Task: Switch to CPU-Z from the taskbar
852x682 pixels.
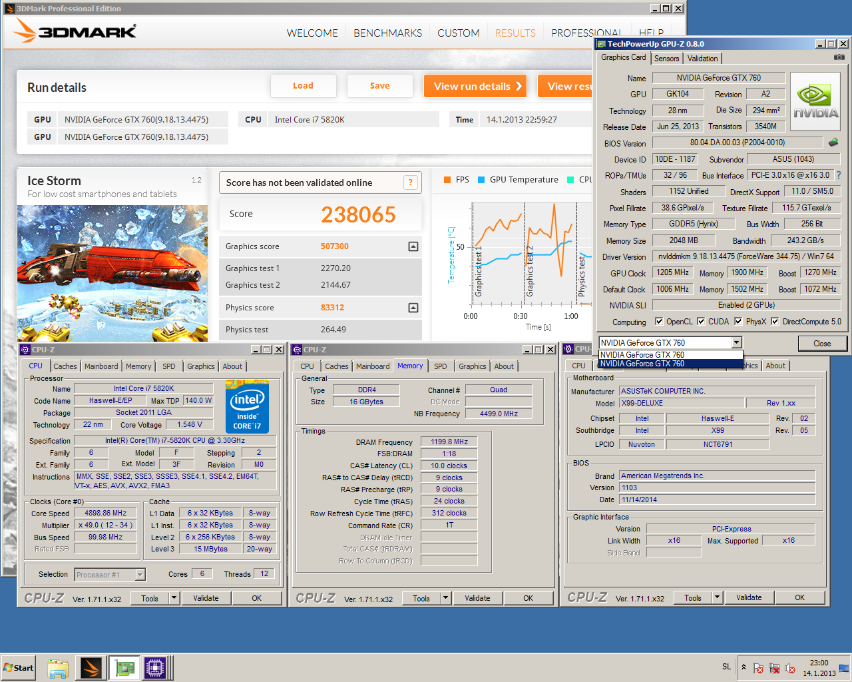Action: (x=155, y=668)
